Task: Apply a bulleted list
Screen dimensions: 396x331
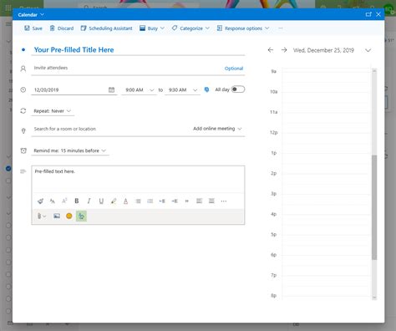Action: [x=138, y=201]
